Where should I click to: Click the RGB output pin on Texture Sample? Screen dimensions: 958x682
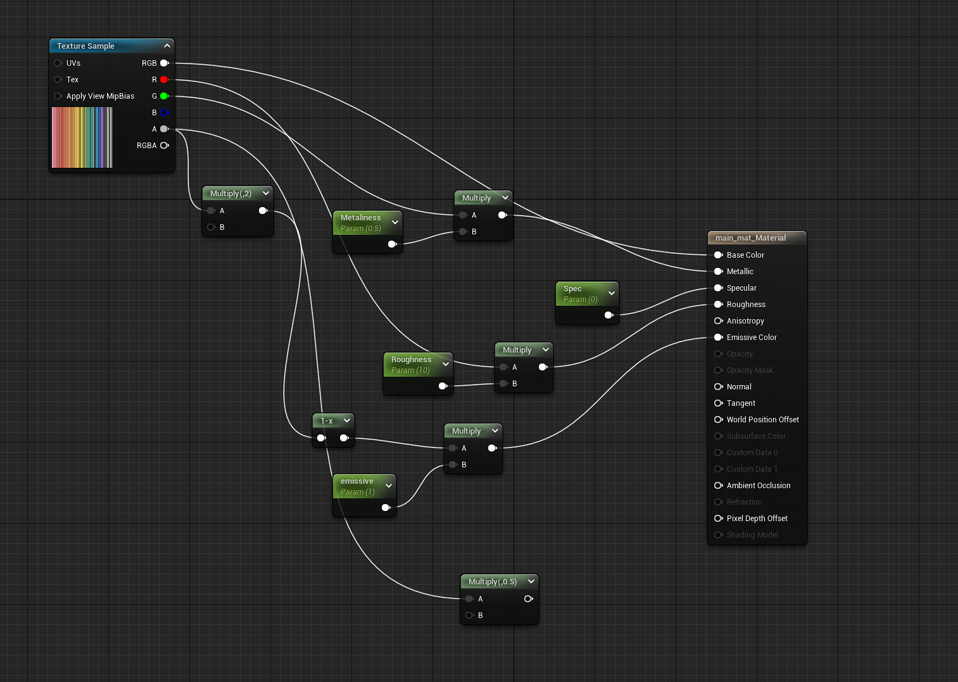pyautogui.click(x=165, y=63)
